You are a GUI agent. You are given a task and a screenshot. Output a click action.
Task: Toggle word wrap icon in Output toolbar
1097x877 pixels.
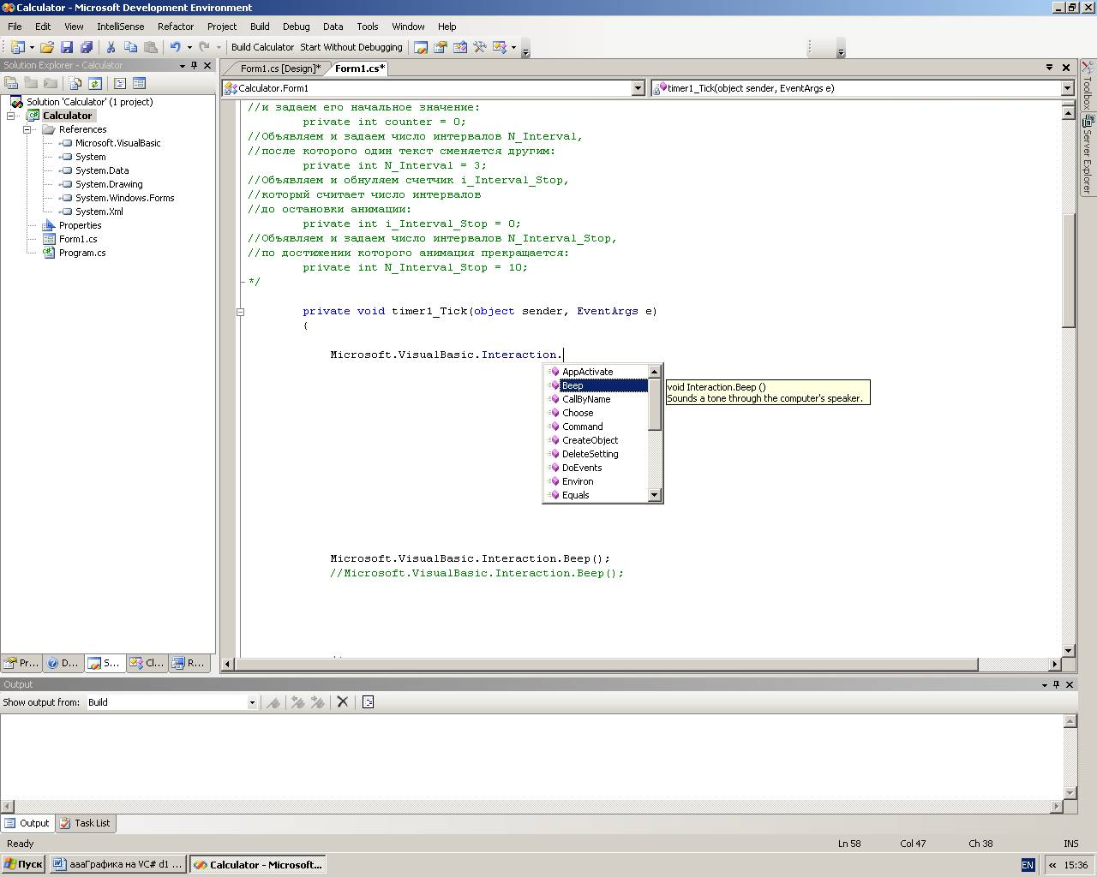click(369, 702)
